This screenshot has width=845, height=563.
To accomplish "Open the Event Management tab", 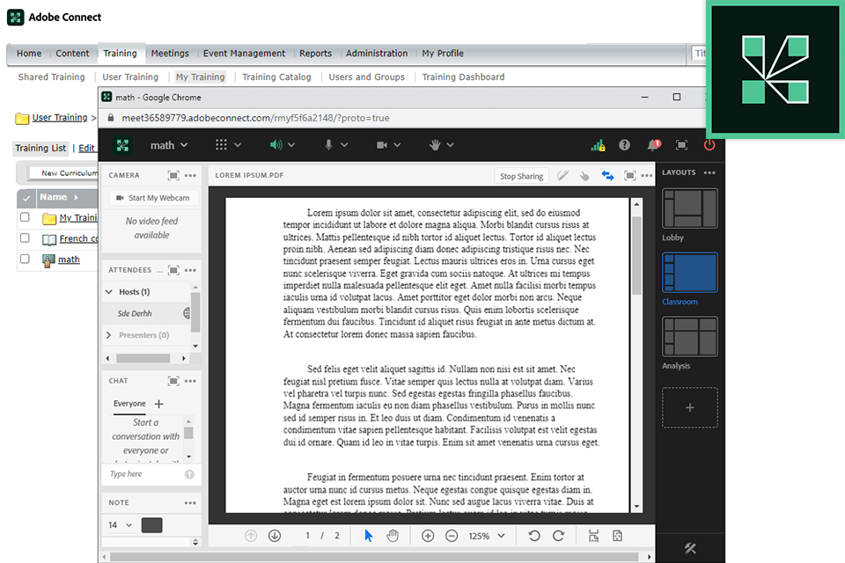I will [x=244, y=54].
